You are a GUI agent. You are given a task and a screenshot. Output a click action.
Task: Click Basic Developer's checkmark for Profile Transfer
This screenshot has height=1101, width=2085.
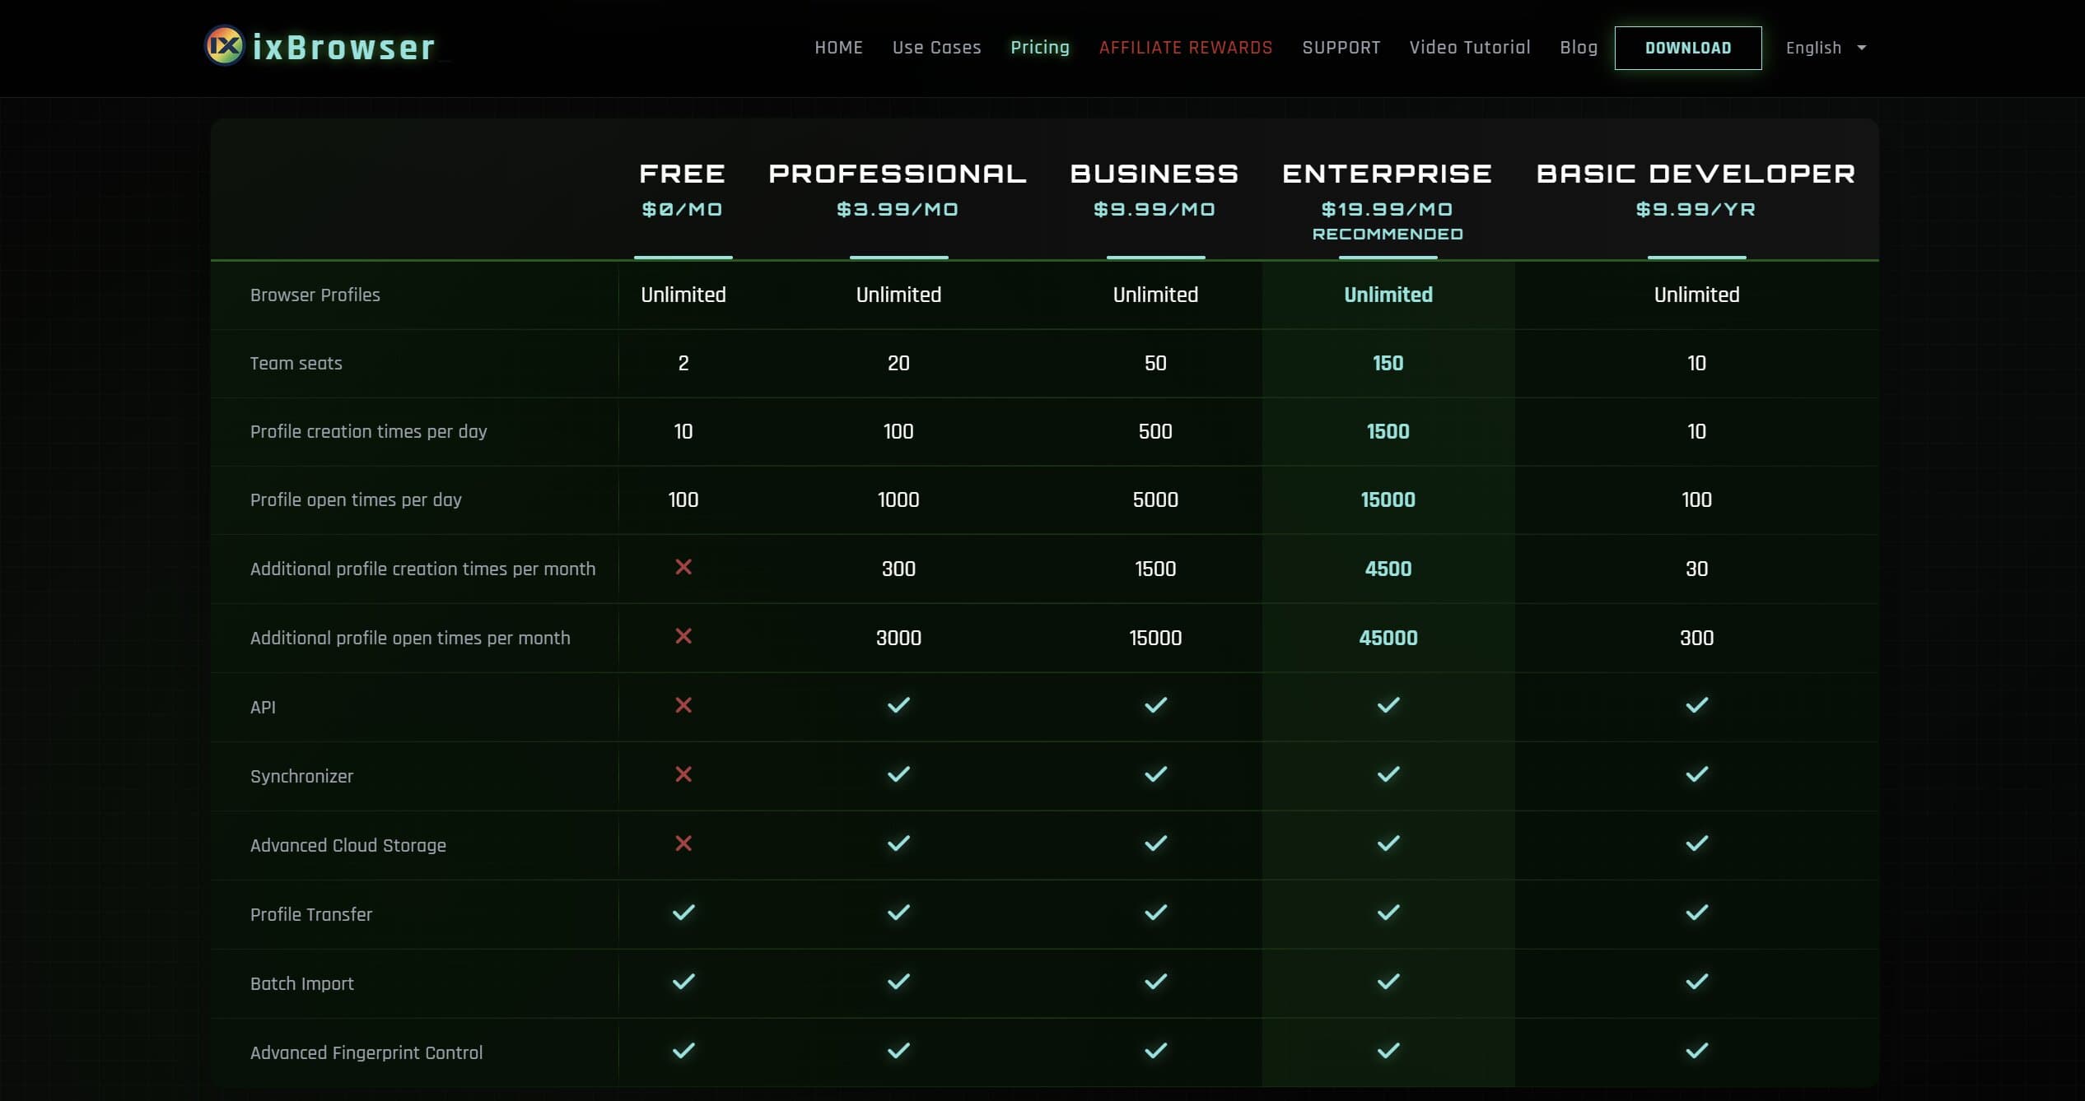(x=1697, y=913)
